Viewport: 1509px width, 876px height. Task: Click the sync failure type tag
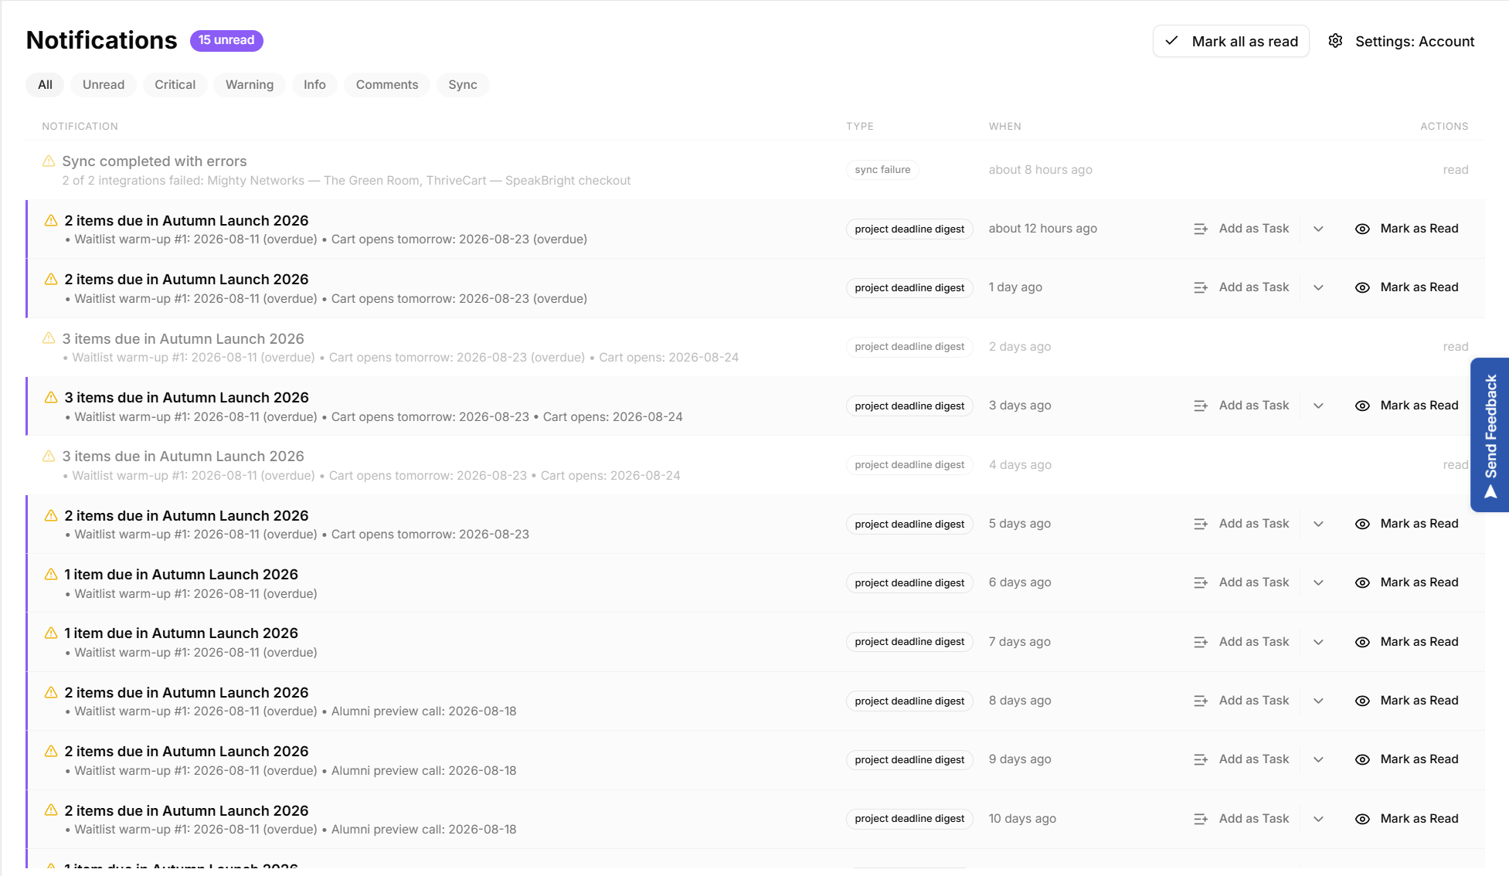[x=882, y=170]
